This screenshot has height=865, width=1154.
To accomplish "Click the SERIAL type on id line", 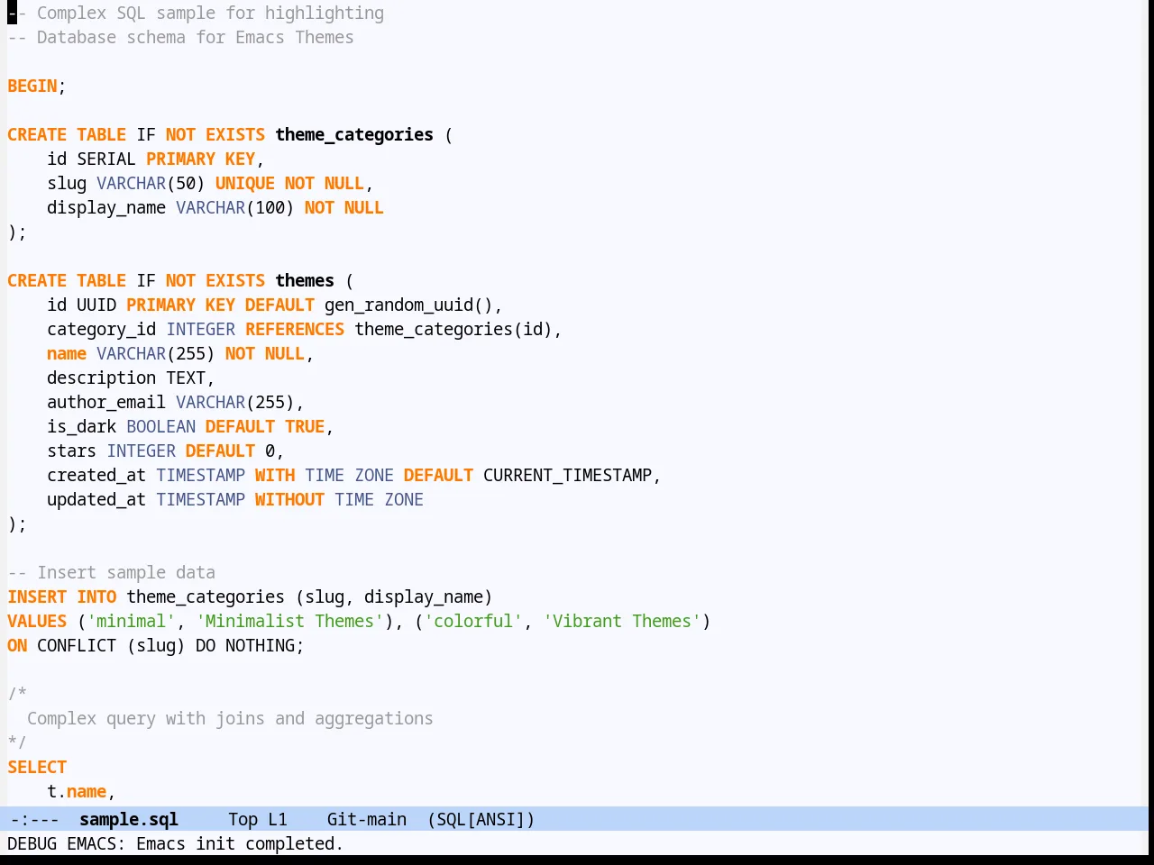I will click(106, 159).
